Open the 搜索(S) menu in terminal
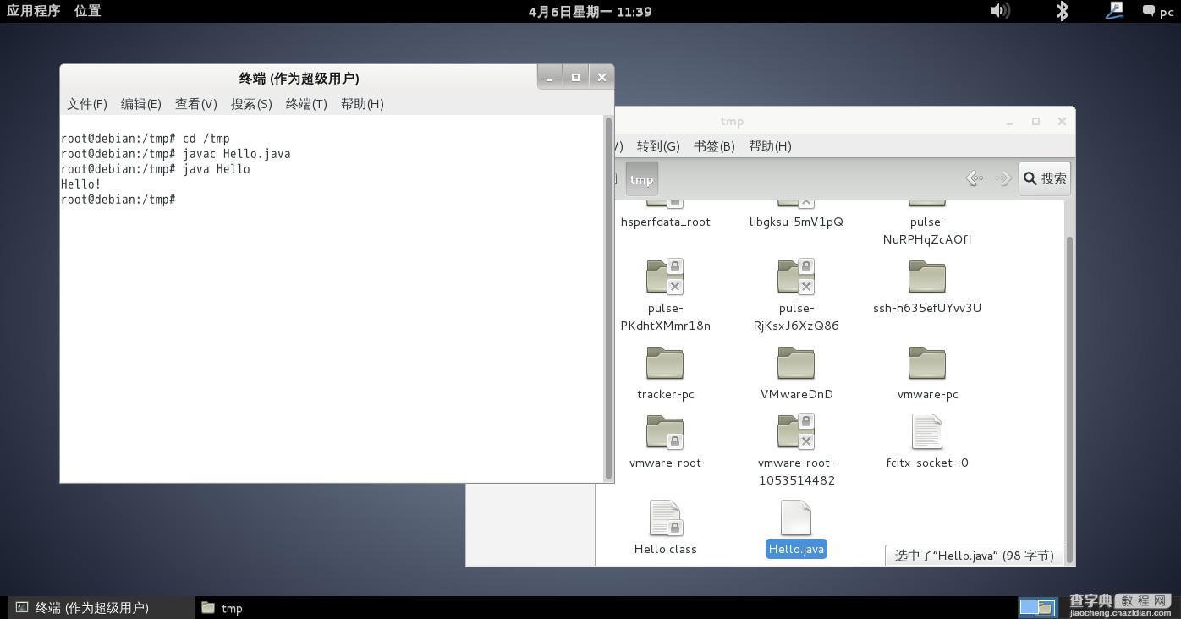Viewport: 1181px width, 619px height. pyautogui.click(x=251, y=104)
